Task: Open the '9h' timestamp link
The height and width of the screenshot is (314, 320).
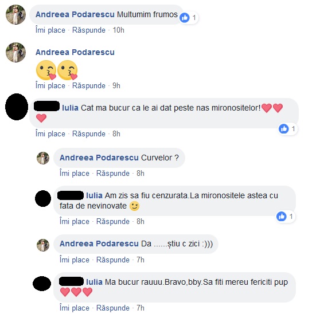Action: 116,85
